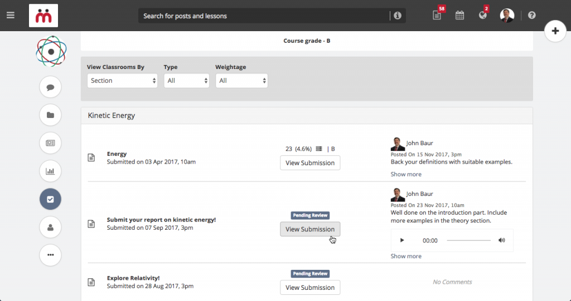
Task: Seek on the audio comment progress bar
Action: tap(468, 240)
